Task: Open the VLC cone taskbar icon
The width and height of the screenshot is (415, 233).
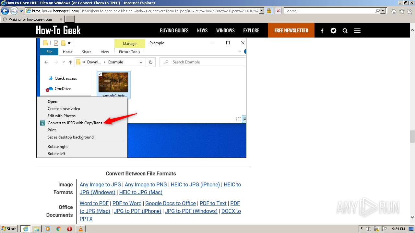Action: coord(80,229)
